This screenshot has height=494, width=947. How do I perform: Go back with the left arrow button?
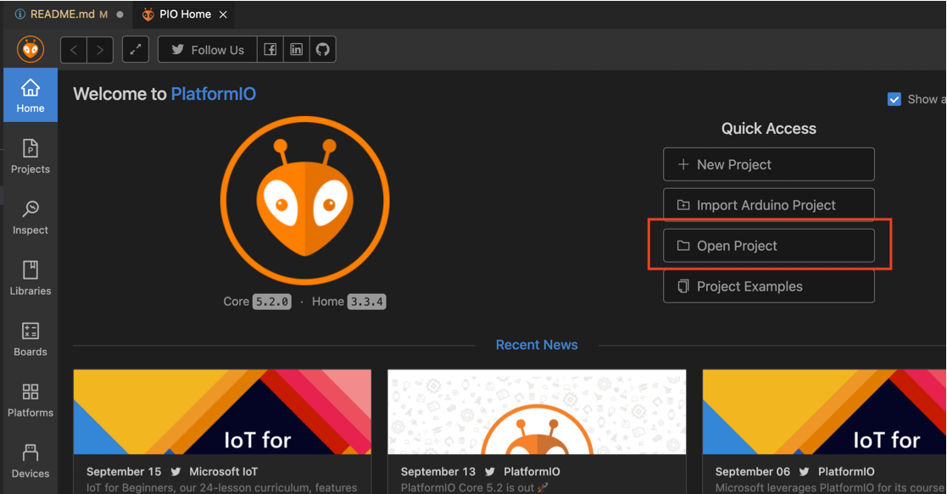[74, 49]
